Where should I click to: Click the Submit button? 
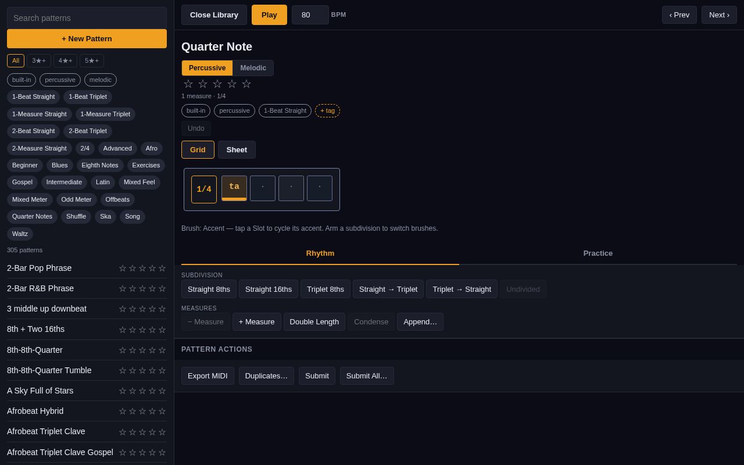click(317, 375)
